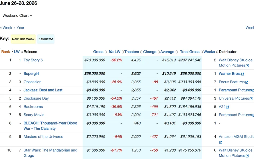Sort by Gross column arrows icon
Viewport: 254px width, 159px height.
(x=106, y=52)
